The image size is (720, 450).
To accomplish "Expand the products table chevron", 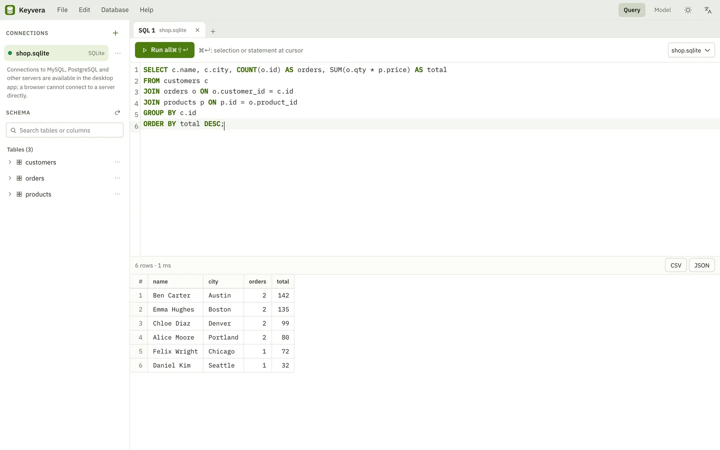I will (10, 194).
